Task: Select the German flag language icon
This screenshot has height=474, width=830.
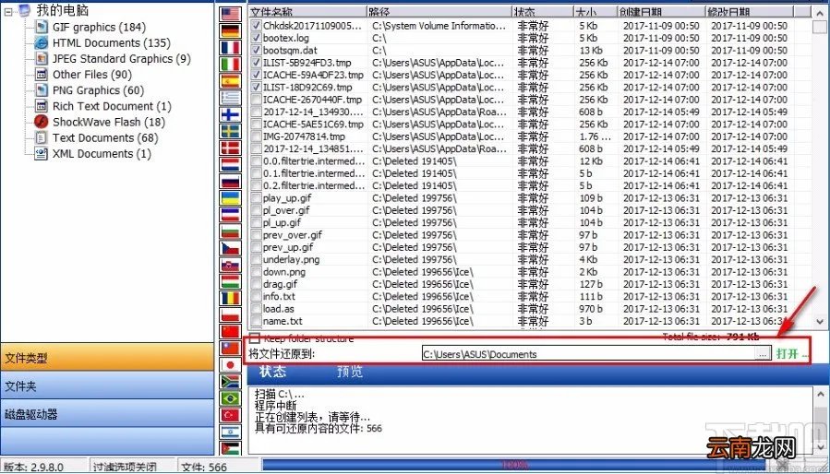Action: point(231,30)
